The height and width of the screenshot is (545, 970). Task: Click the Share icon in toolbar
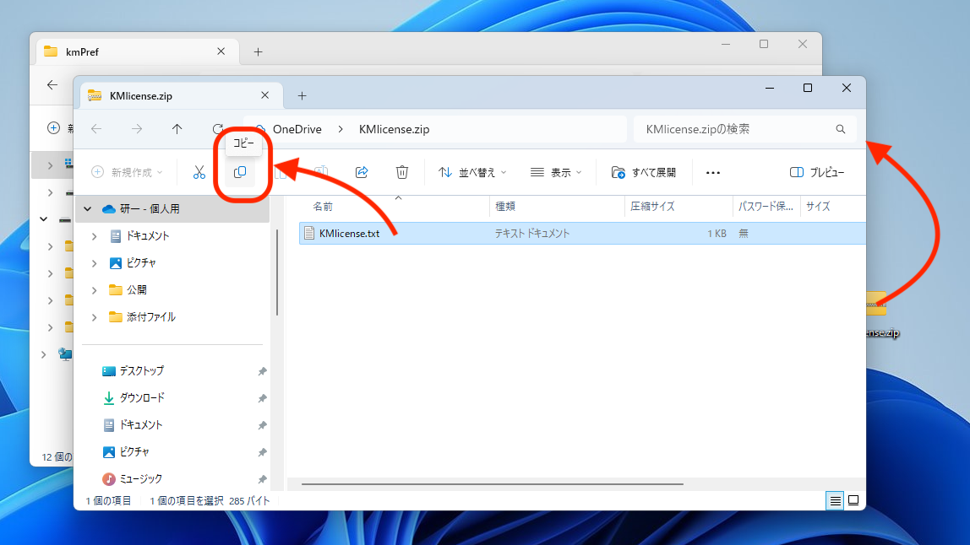(362, 172)
